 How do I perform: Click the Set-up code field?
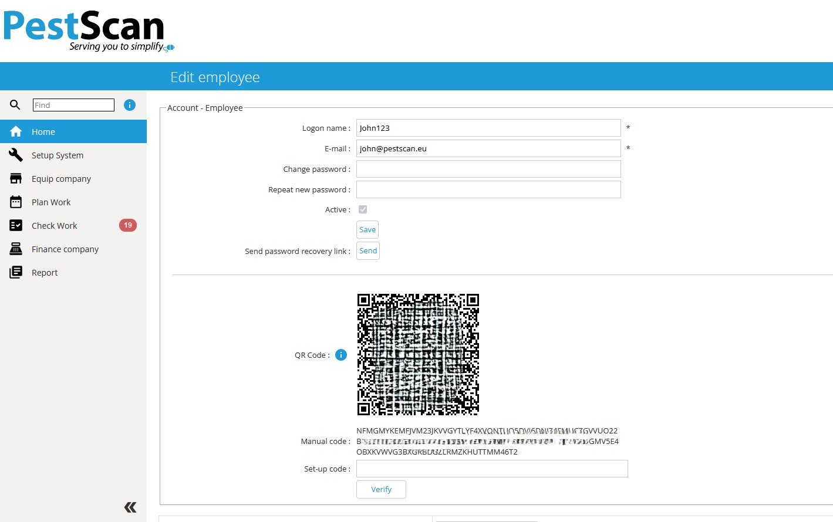[x=492, y=469]
